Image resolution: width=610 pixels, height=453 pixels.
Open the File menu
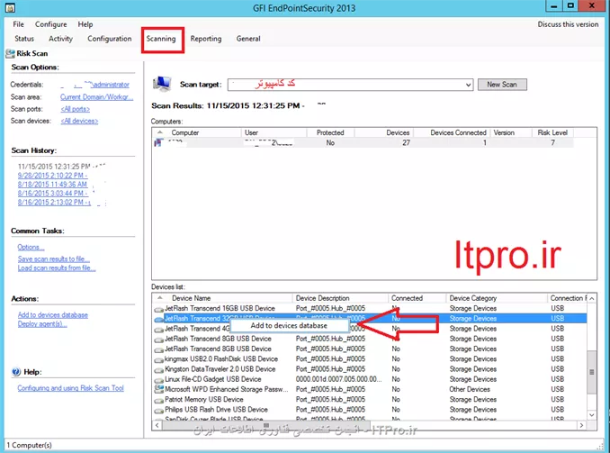point(18,24)
